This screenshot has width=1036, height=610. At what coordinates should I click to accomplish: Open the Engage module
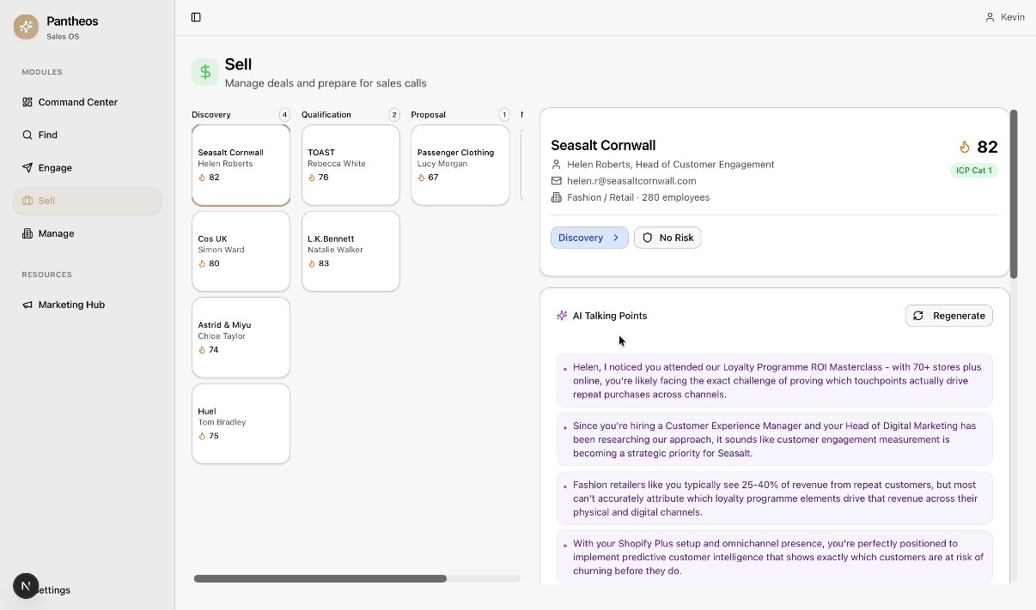click(x=55, y=168)
